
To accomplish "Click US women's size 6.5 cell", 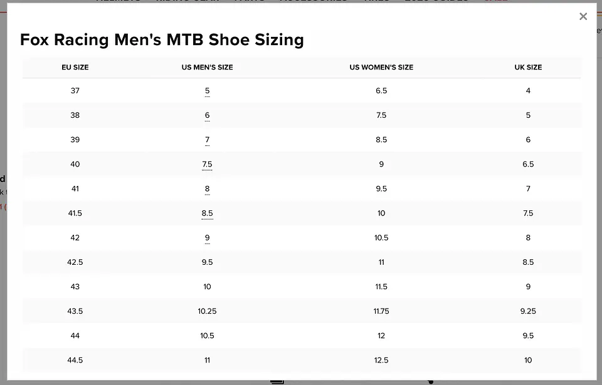I will point(381,91).
